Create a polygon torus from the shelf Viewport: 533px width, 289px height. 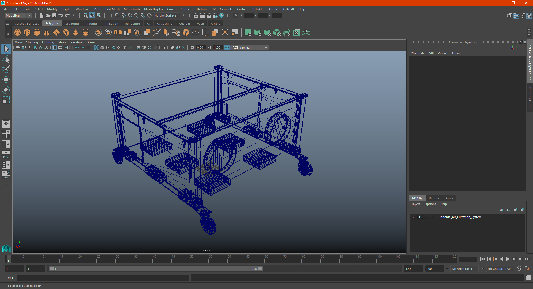[66, 33]
